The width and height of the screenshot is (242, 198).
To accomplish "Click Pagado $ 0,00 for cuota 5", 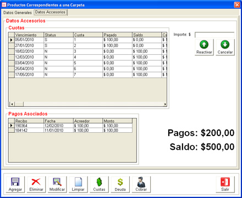I will [118, 63].
